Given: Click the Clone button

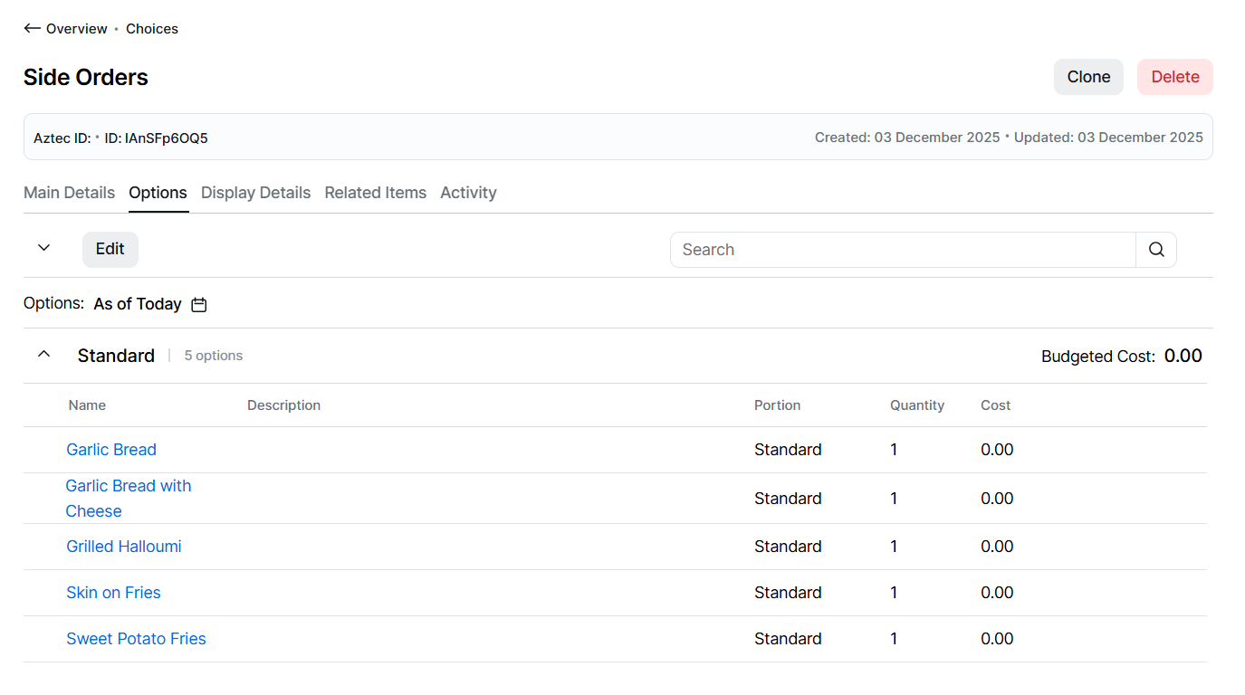Looking at the screenshot, I should [1087, 77].
